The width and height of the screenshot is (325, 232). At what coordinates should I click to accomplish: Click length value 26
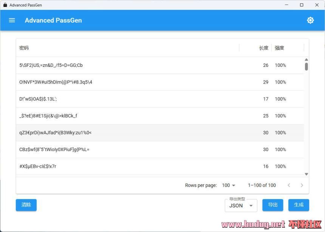click(x=266, y=65)
